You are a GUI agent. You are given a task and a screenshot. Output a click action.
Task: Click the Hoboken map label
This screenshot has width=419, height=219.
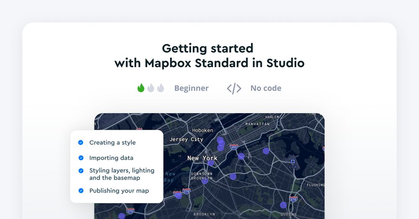[202, 130]
